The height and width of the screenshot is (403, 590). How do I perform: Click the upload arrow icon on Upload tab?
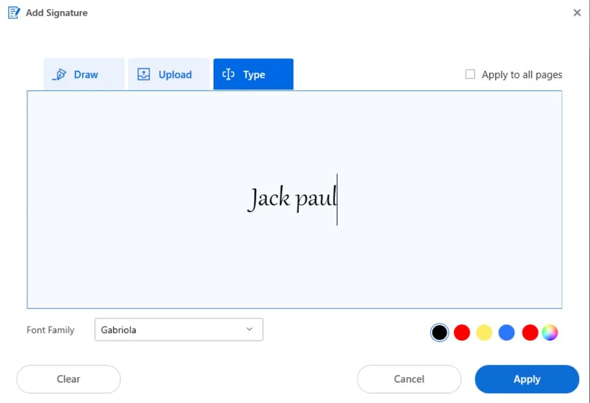coord(144,74)
